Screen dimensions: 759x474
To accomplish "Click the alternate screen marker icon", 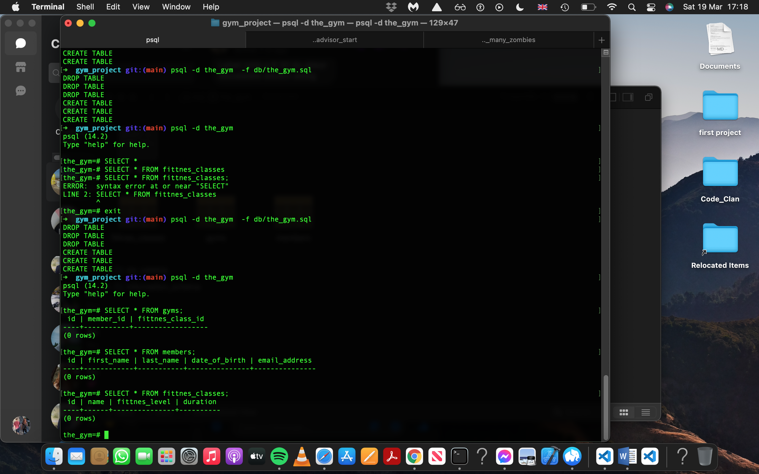I will [x=606, y=52].
